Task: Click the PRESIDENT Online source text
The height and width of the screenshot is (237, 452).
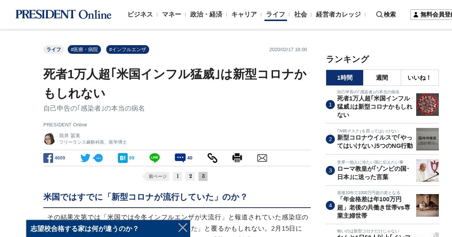Action: pos(65,125)
